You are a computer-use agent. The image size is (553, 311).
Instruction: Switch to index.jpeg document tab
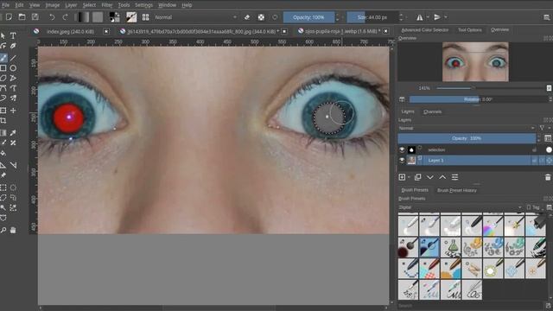[x=70, y=31]
